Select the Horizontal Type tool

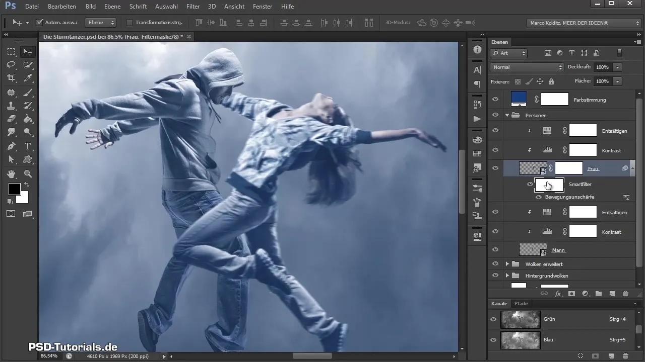pos(28,146)
